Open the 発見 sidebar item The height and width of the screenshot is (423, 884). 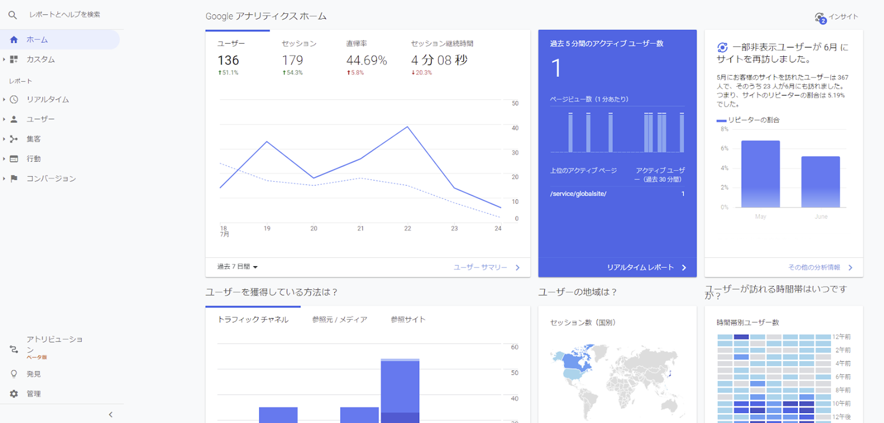60,374
